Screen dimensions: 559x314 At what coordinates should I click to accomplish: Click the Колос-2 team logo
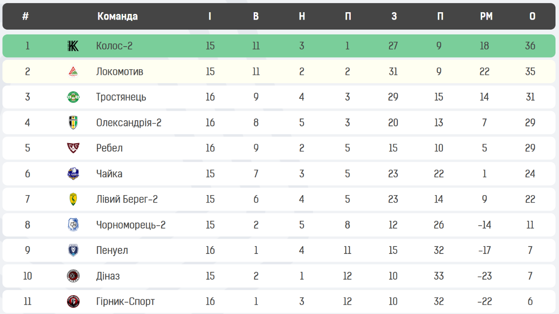point(73,46)
